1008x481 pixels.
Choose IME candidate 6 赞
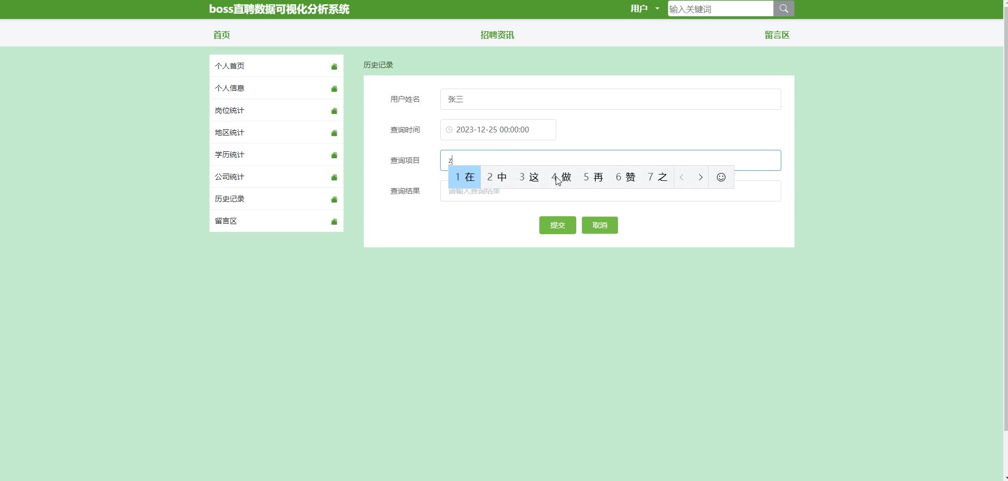[625, 177]
